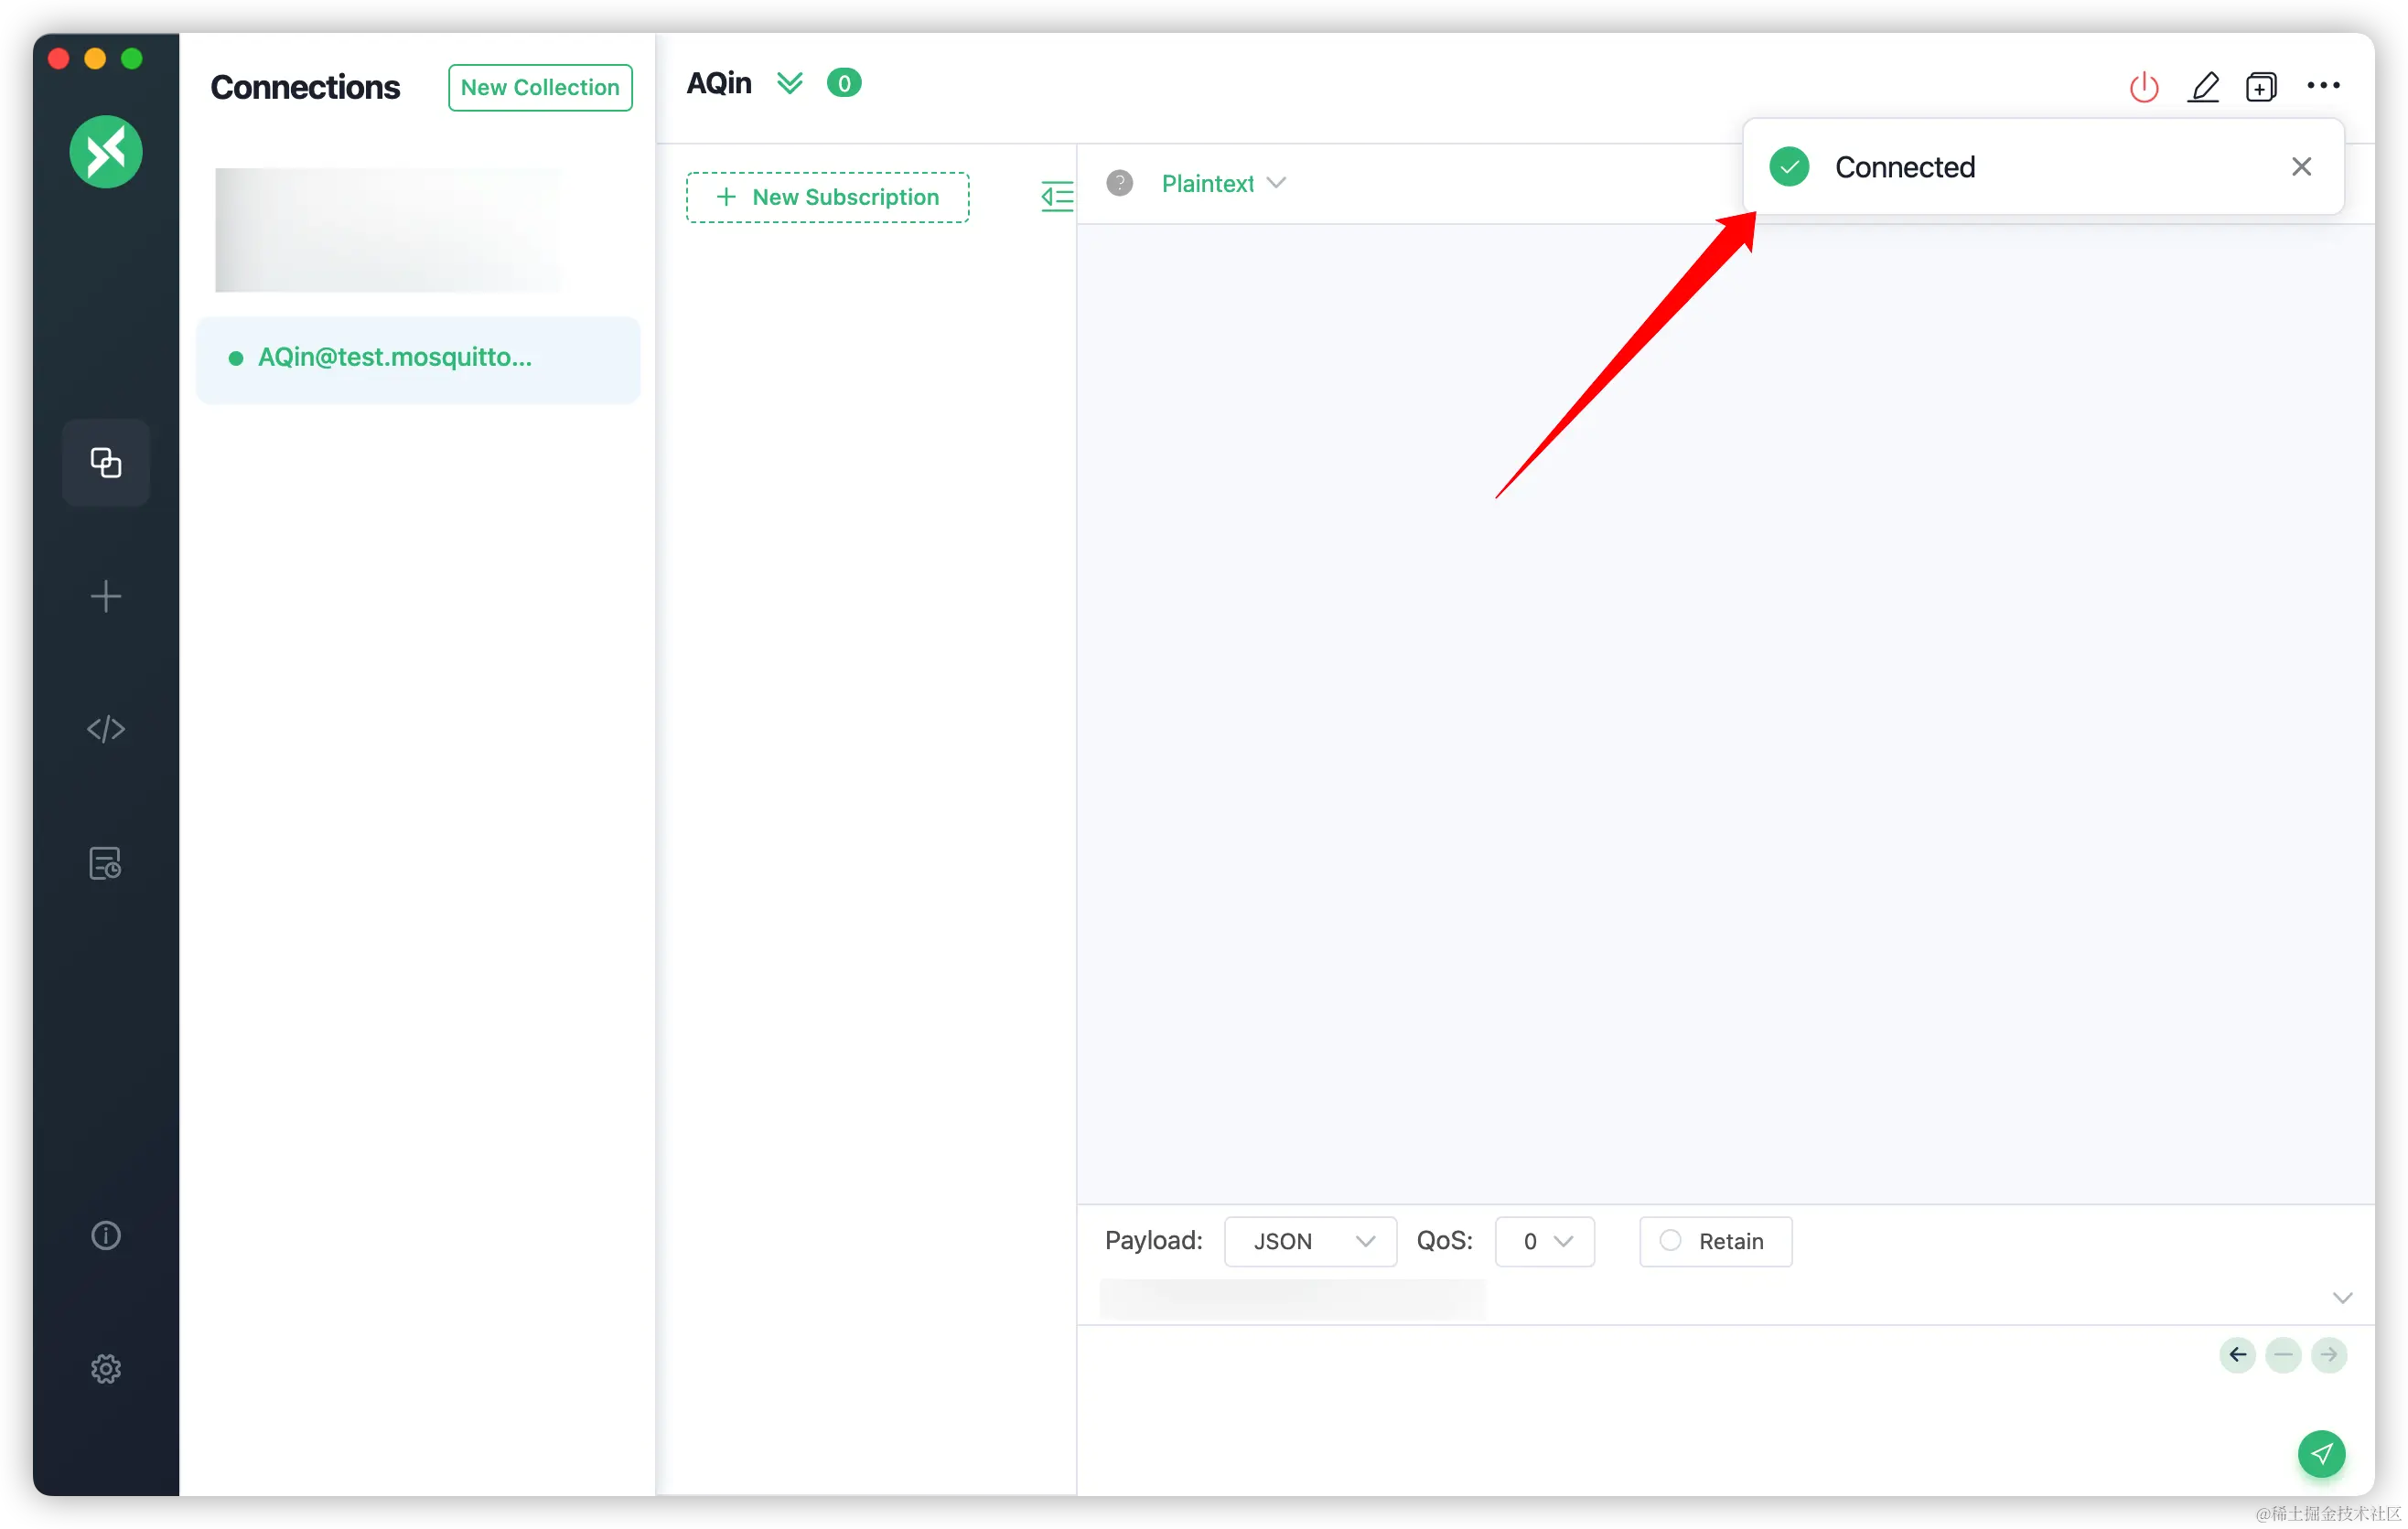Image resolution: width=2408 pixels, height=1529 pixels.
Task: Open settings gear in sidebar
Action: [x=106, y=1368]
